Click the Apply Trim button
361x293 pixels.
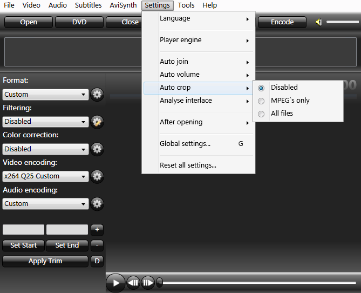[x=45, y=261]
